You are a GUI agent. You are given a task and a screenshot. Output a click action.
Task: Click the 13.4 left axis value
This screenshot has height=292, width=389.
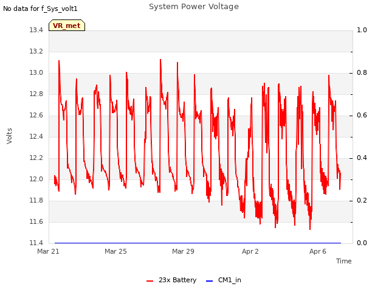(x=36, y=30)
